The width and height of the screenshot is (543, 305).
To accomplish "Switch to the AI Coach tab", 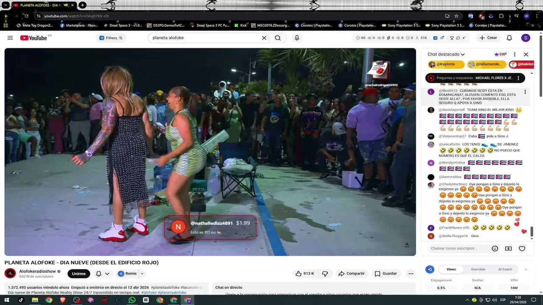I will (x=505, y=269).
